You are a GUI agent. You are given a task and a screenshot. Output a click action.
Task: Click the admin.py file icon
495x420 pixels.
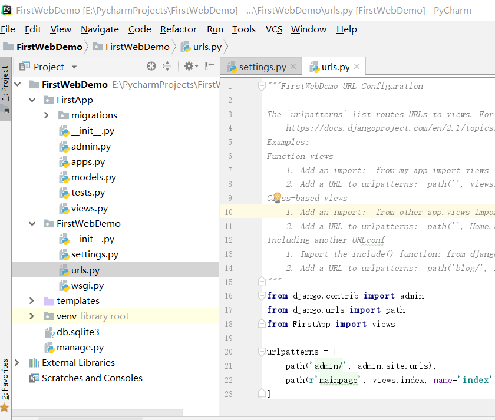[64, 147]
